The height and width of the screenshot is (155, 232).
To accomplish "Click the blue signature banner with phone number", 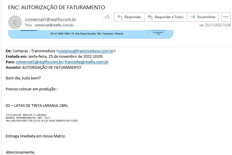I will [91, 34].
